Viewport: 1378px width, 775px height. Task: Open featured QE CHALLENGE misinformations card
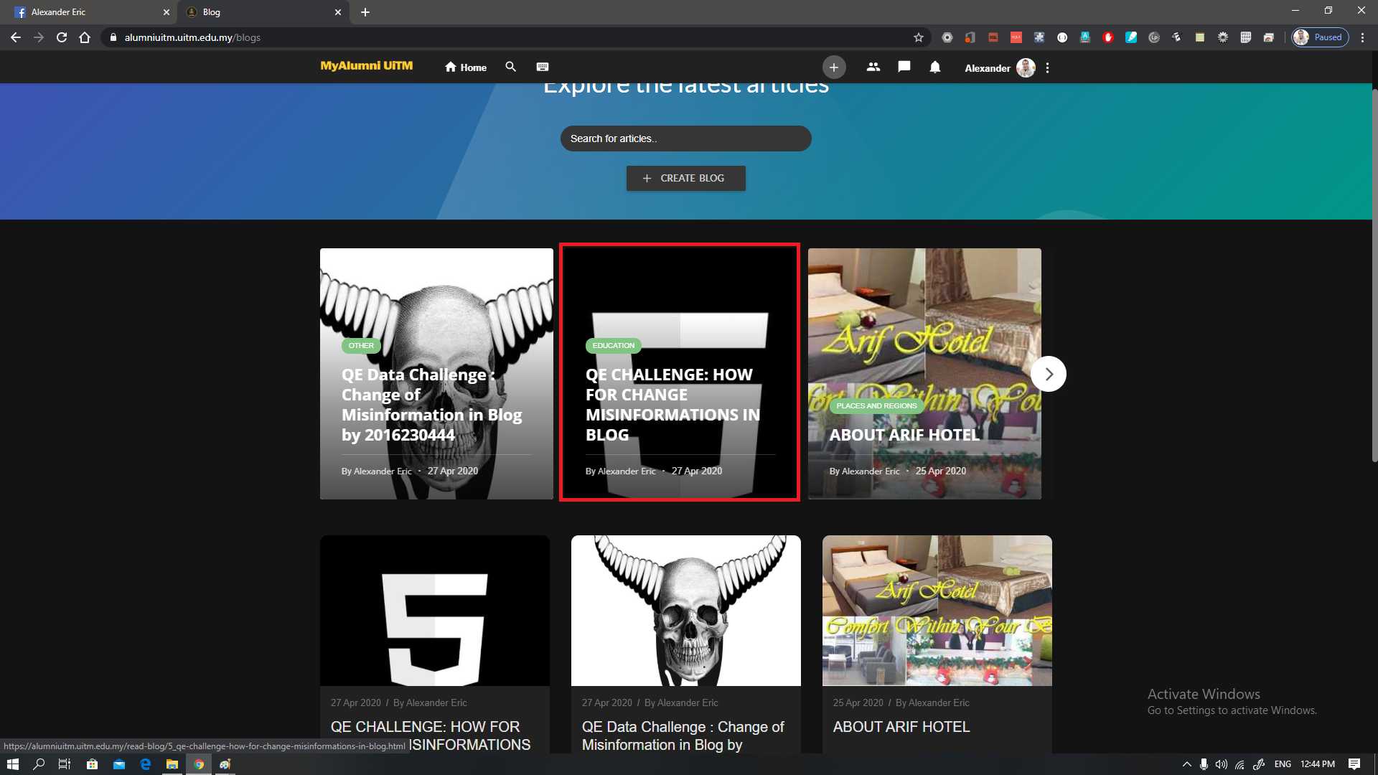[680, 372]
